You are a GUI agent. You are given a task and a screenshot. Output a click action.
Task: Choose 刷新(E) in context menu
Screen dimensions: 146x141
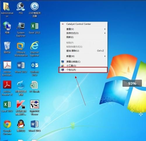[84, 37]
